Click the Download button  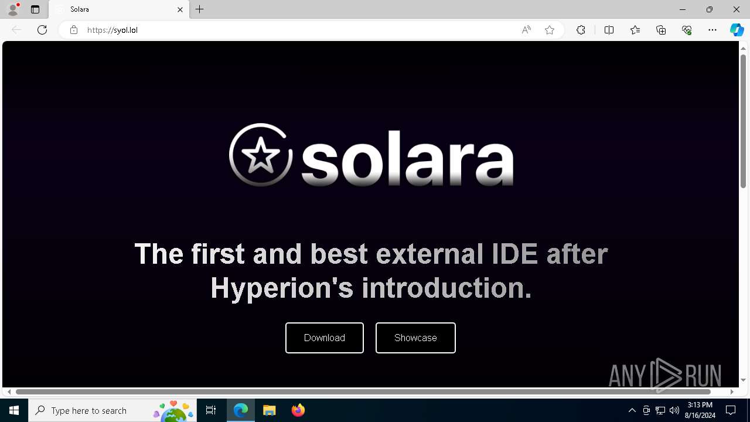[325, 338]
